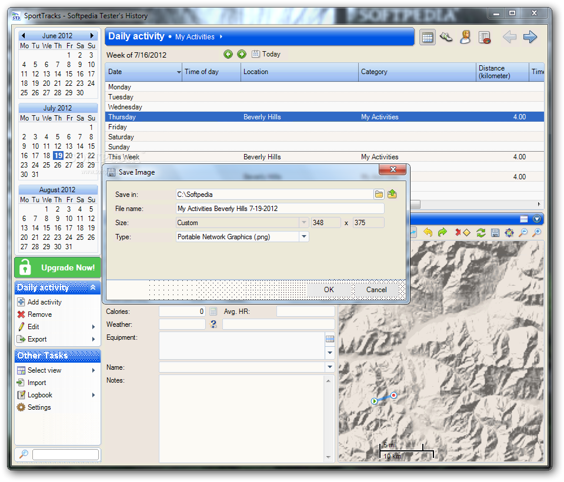Toggle the map panel layout icon
The width and height of the screenshot is (564, 482).
524,219
